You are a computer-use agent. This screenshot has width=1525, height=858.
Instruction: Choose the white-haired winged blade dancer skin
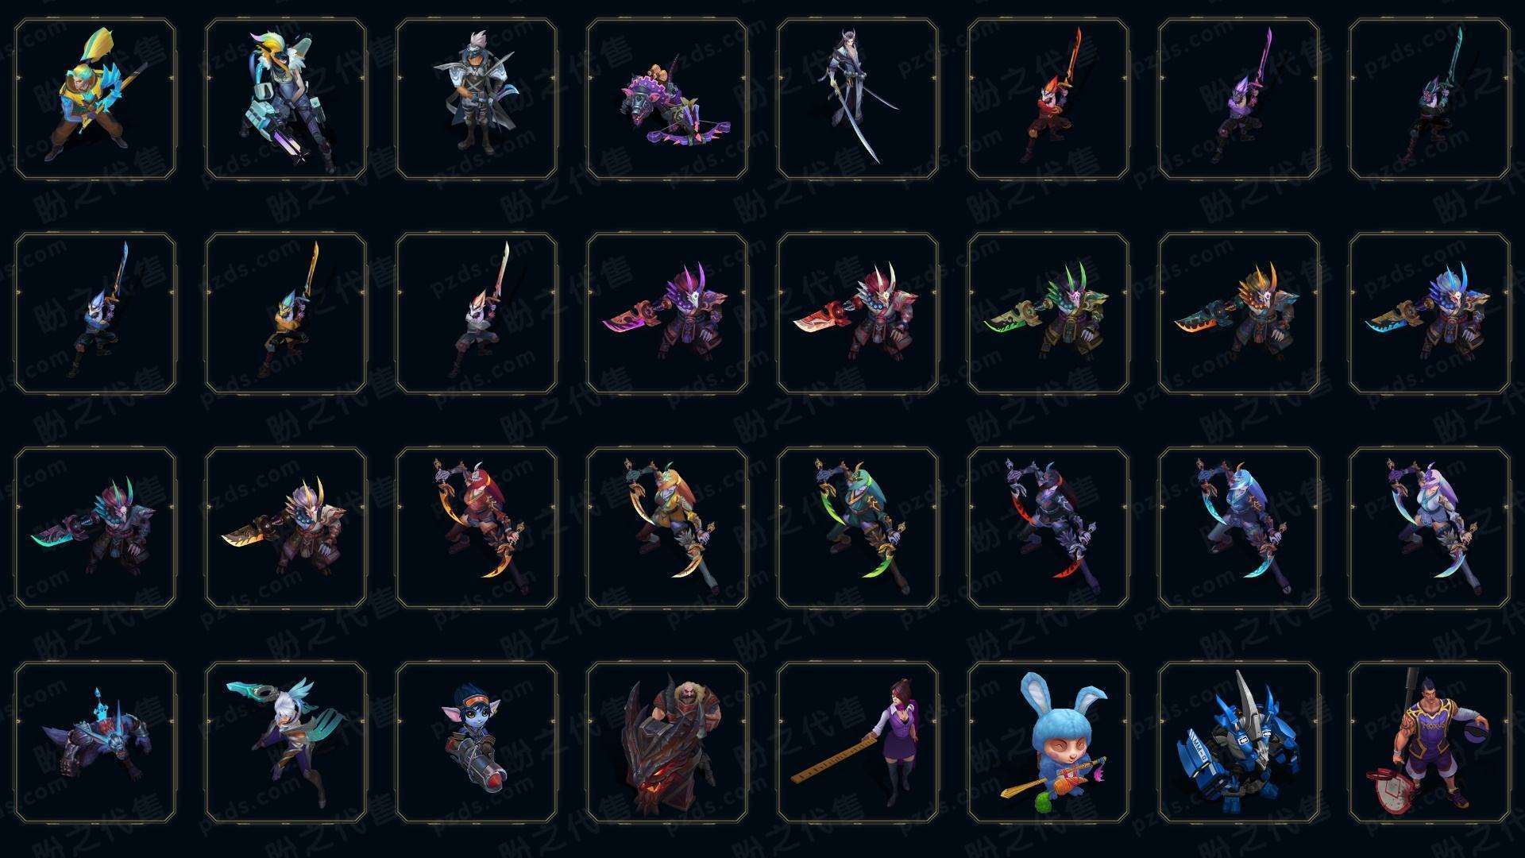[285, 742]
